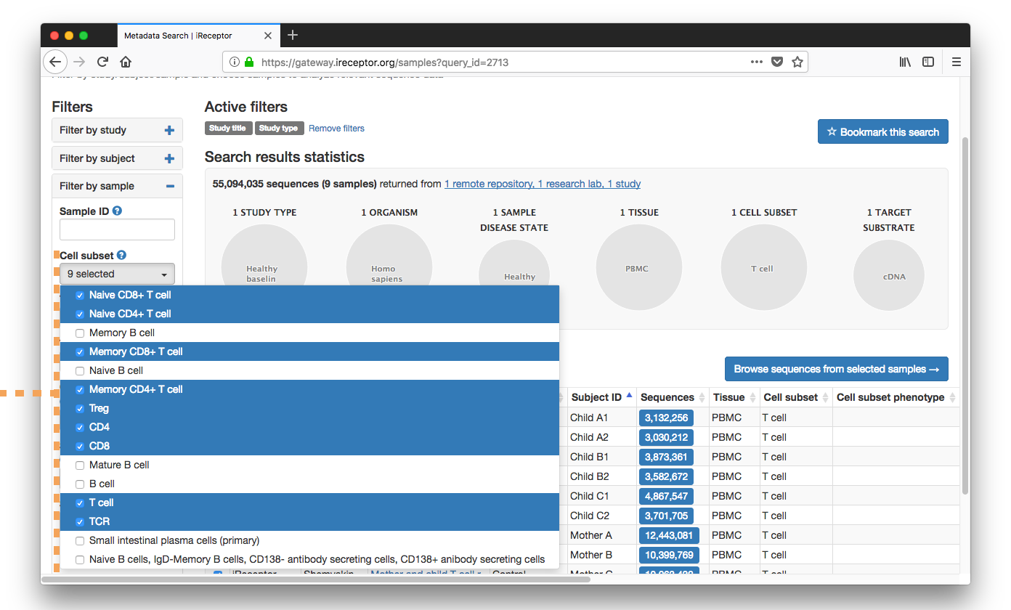
Task: Open Child A1 sequences count 3,132,256
Action: tap(666, 418)
